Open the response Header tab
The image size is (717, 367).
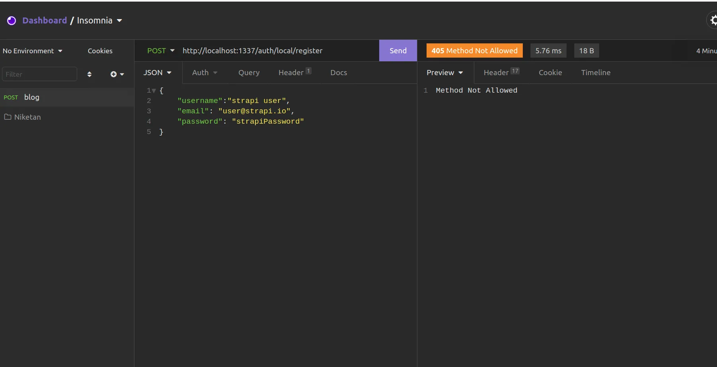[x=501, y=73]
